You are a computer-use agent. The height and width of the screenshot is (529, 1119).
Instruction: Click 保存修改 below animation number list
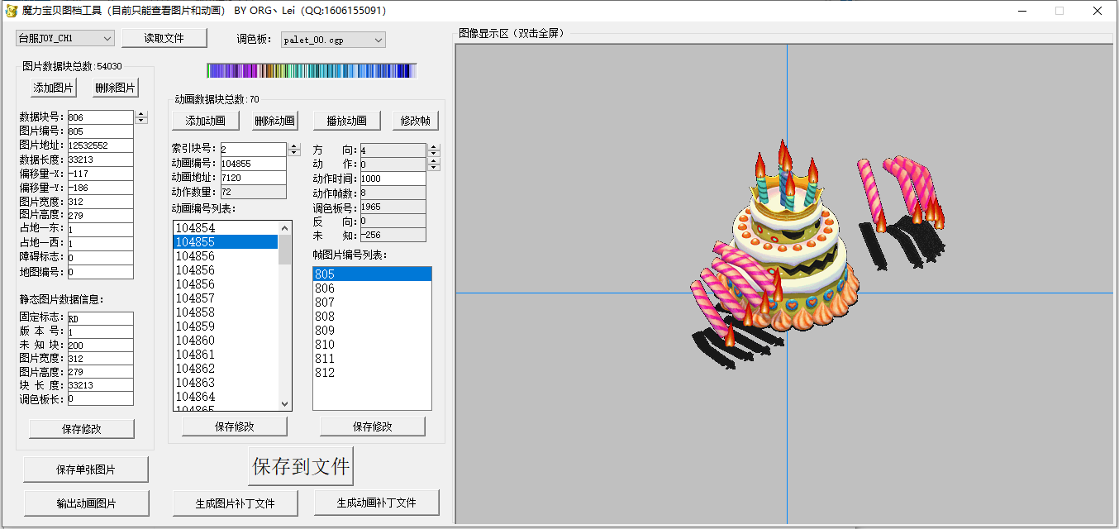pos(235,427)
